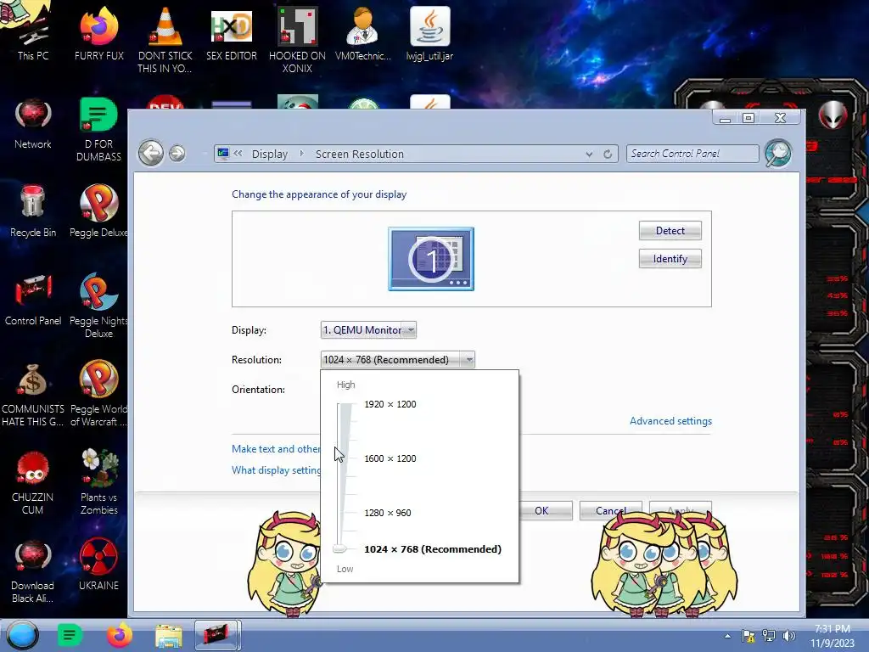
Task: Click the 1024 × 768 (Recommended) label
Action: coord(433,549)
